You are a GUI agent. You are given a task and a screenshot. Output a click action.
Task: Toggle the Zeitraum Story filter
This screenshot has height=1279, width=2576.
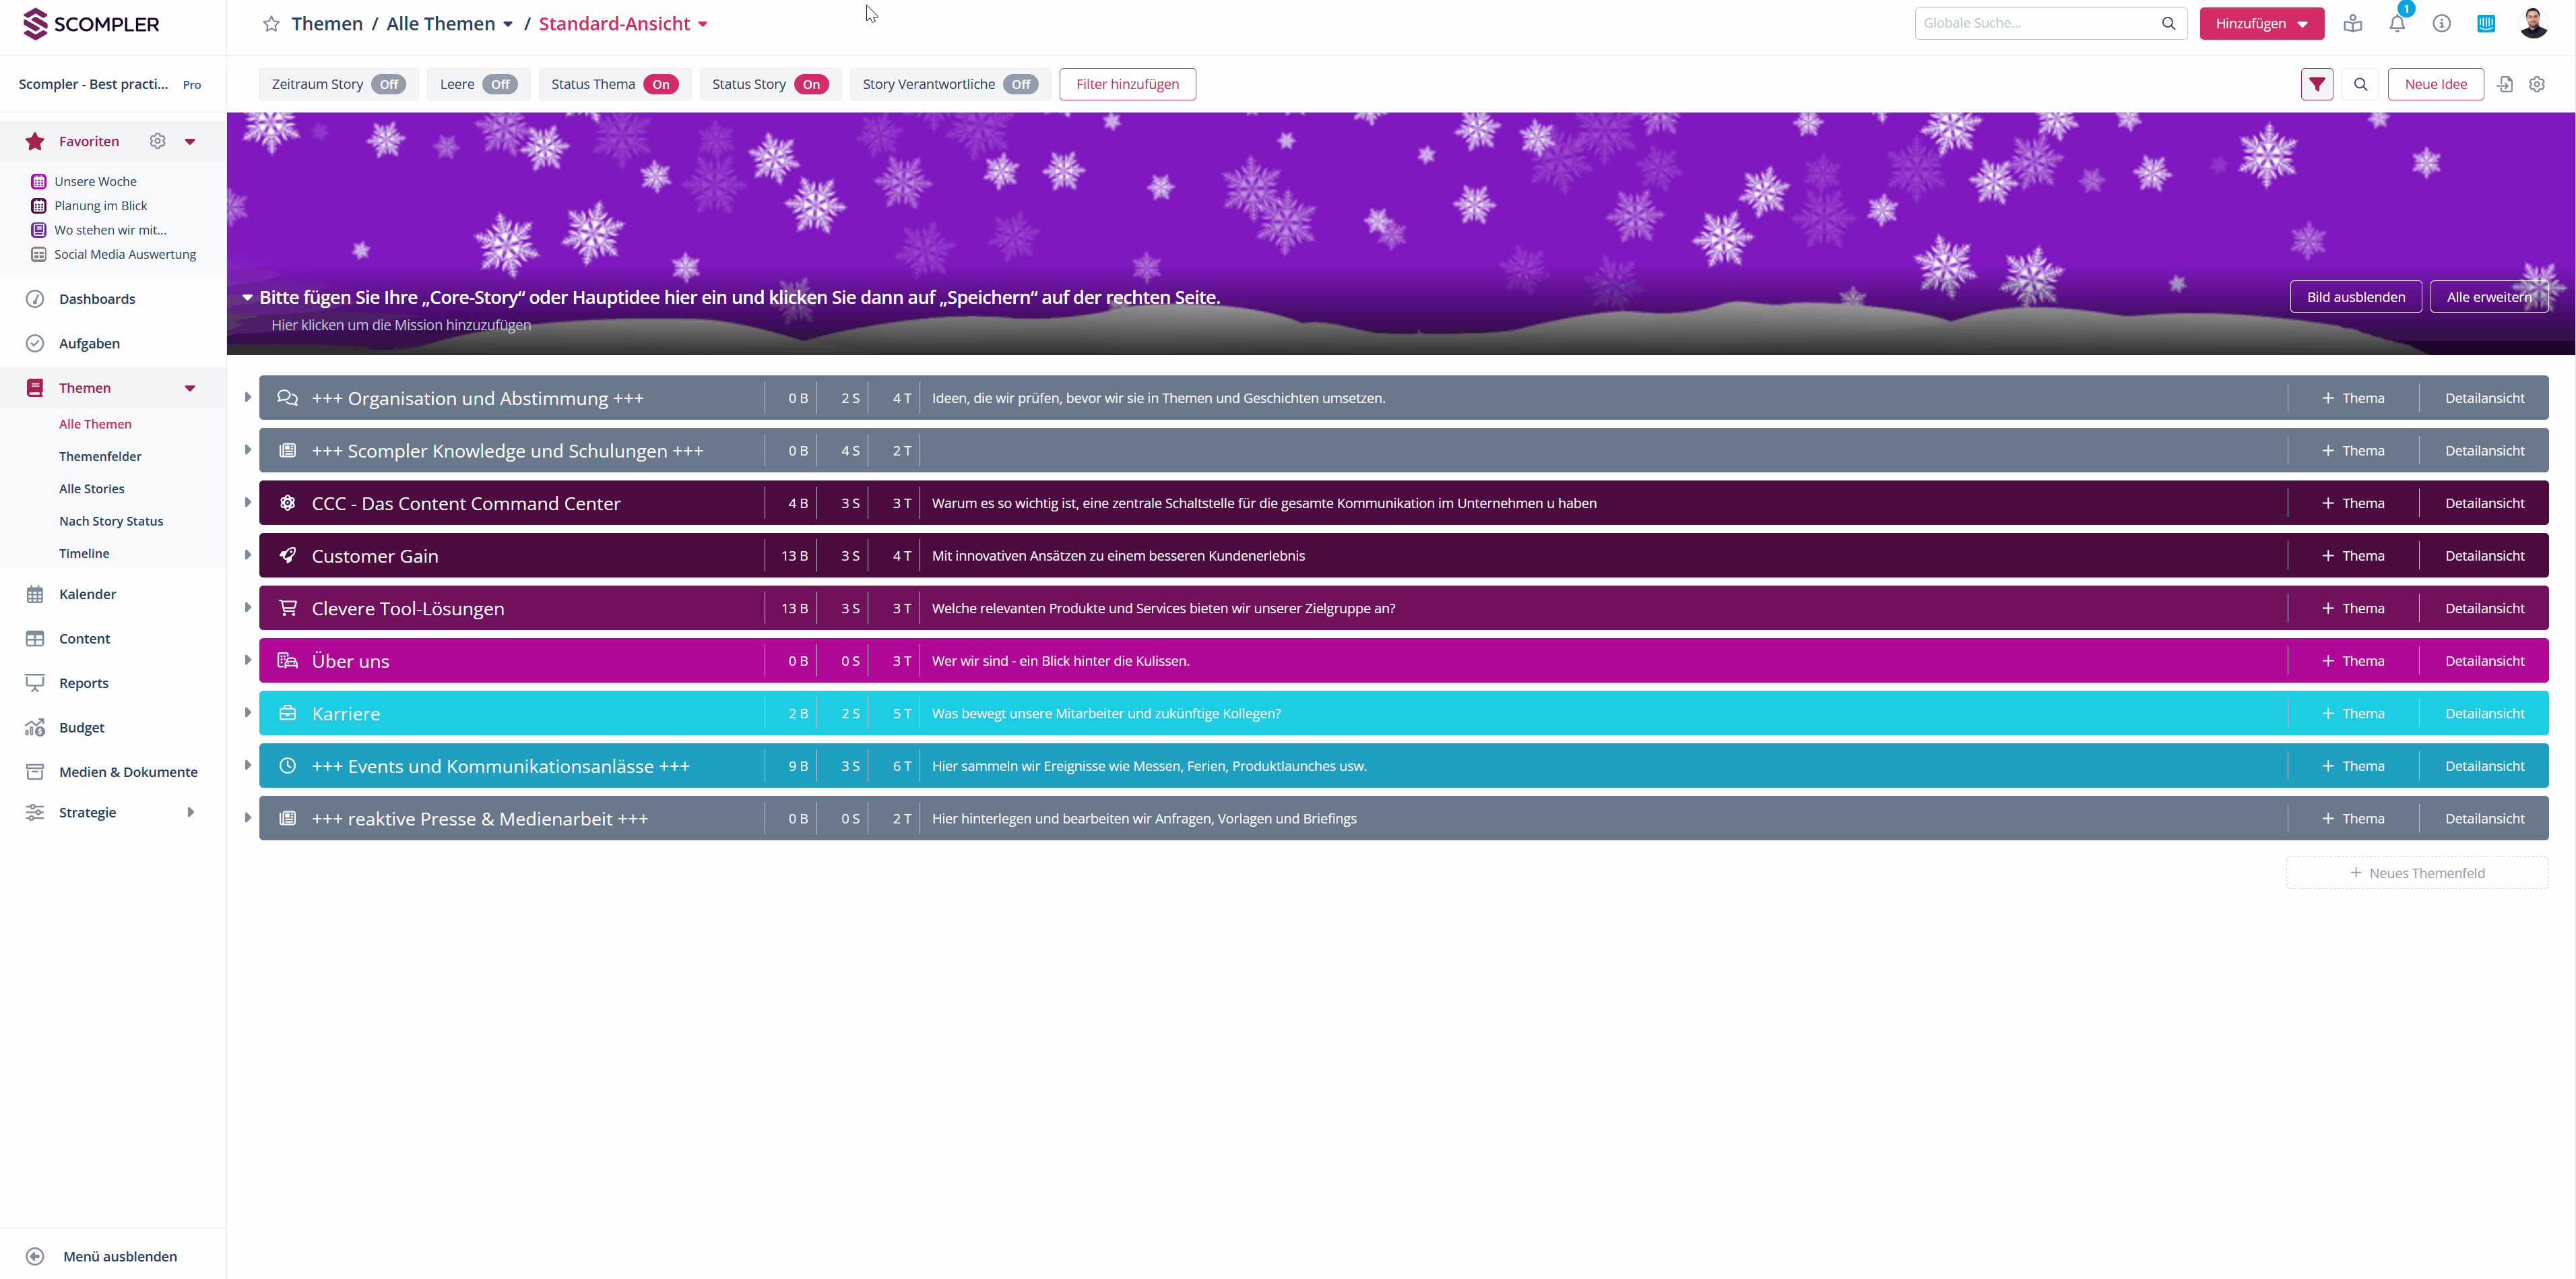click(x=388, y=84)
